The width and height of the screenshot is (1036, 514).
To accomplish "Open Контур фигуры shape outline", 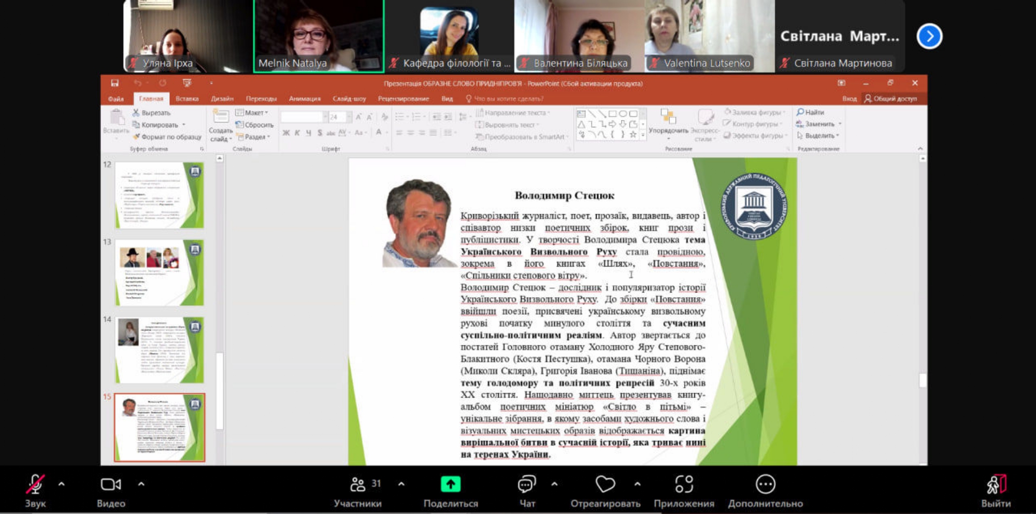I will [754, 124].
